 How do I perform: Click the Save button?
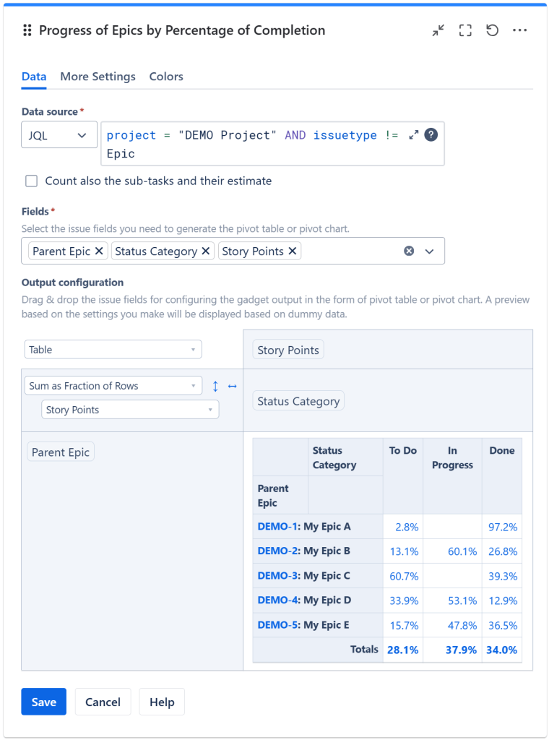(43, 702)
